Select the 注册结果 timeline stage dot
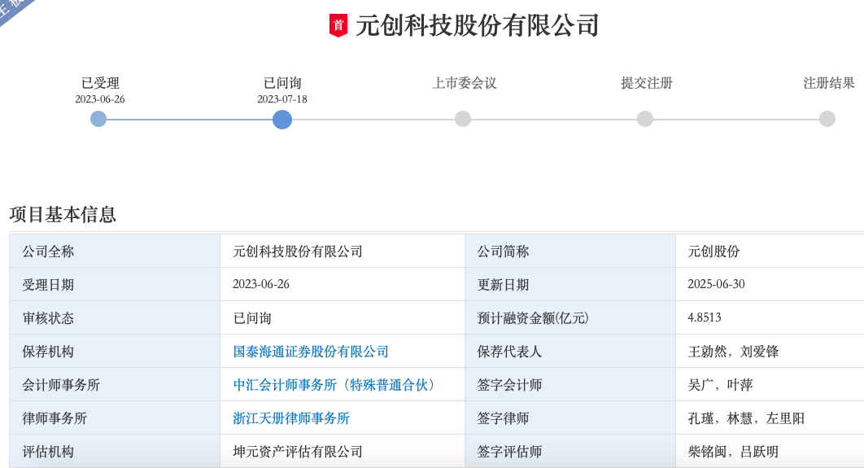864x468 pixels. point(827,119)
